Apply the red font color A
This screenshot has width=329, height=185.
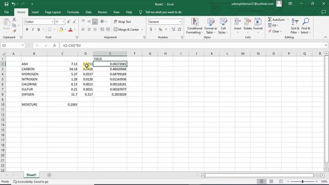point(70,30)
